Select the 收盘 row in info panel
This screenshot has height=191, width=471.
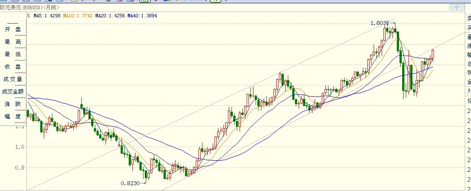13,67
